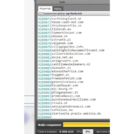
Task: Click the Файл сохранен! status message
Action: click(50, 125)
